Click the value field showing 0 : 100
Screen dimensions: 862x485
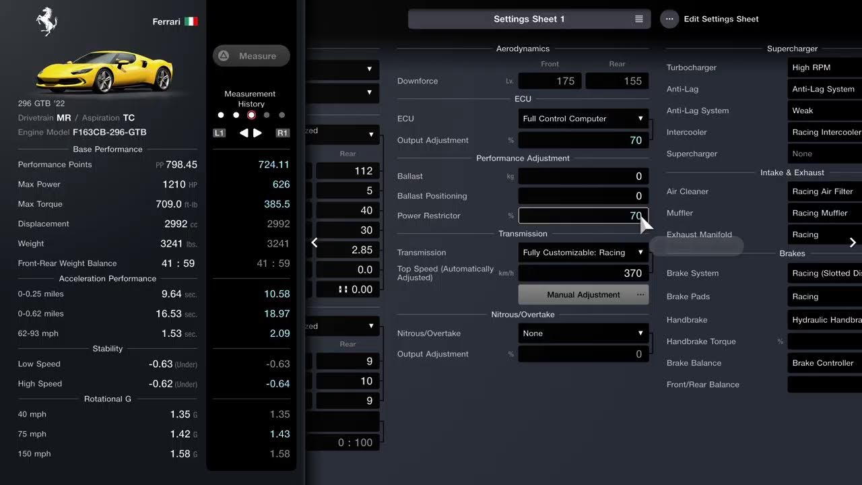point(343,443)
